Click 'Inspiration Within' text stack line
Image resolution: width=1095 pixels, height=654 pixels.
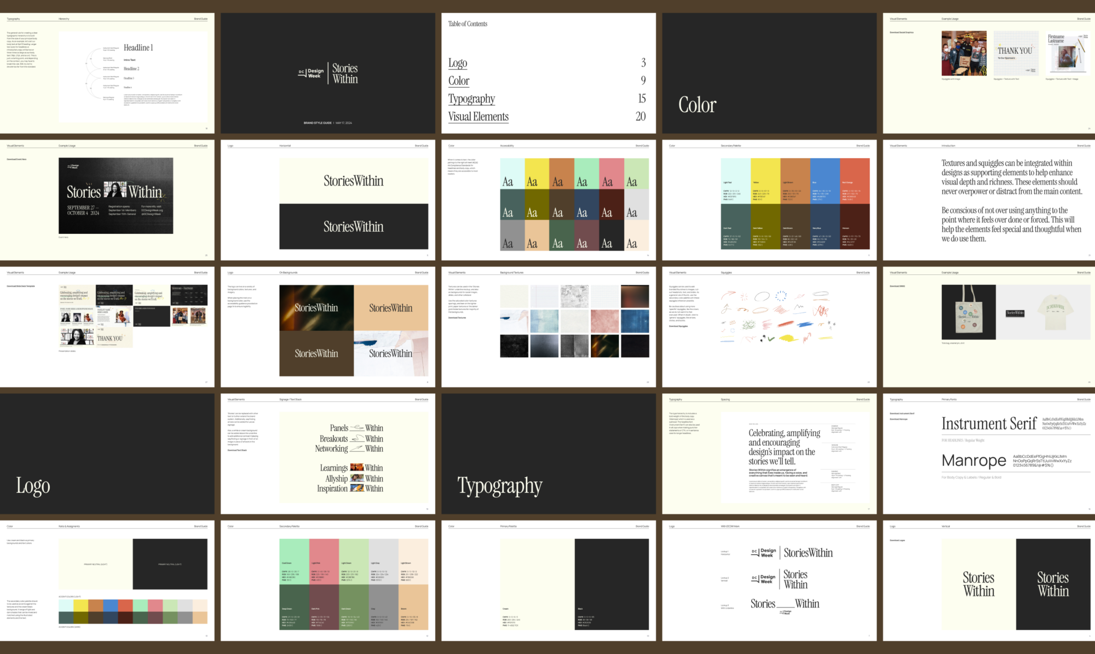click(350, 489)
